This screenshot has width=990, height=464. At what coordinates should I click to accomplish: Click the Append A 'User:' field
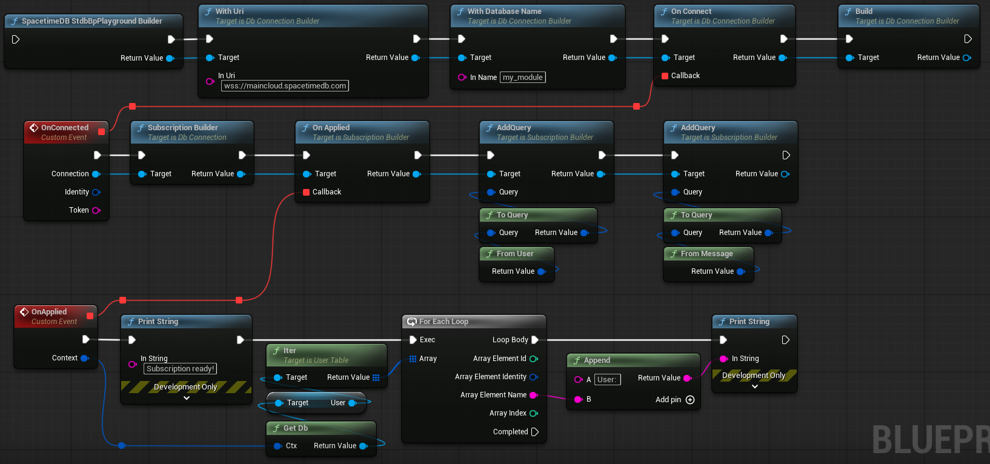coord(607,380)
